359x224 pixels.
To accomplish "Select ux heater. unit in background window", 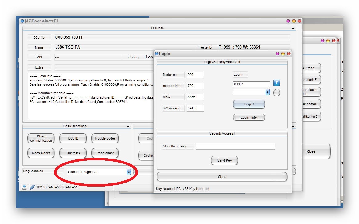I will (x=311, y=104).
